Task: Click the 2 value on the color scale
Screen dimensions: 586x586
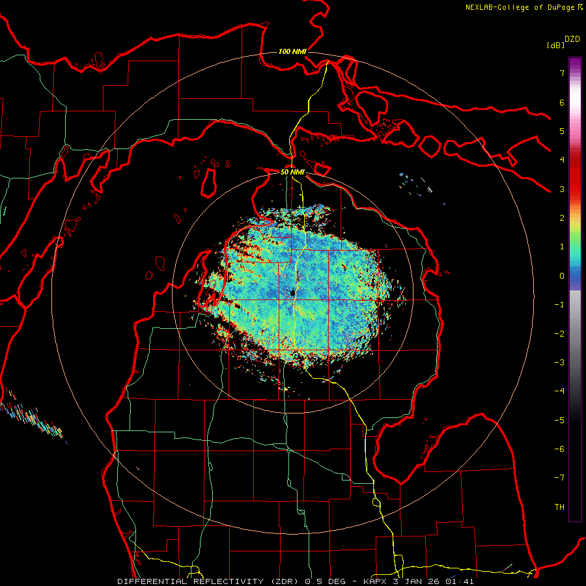Action: (x=562, y=218)
